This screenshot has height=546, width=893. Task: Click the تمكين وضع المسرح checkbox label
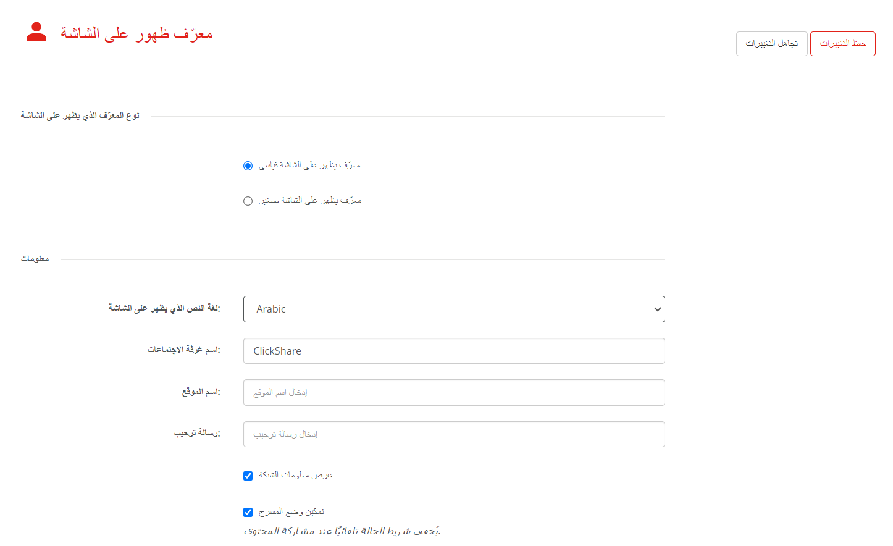point(291,511)
